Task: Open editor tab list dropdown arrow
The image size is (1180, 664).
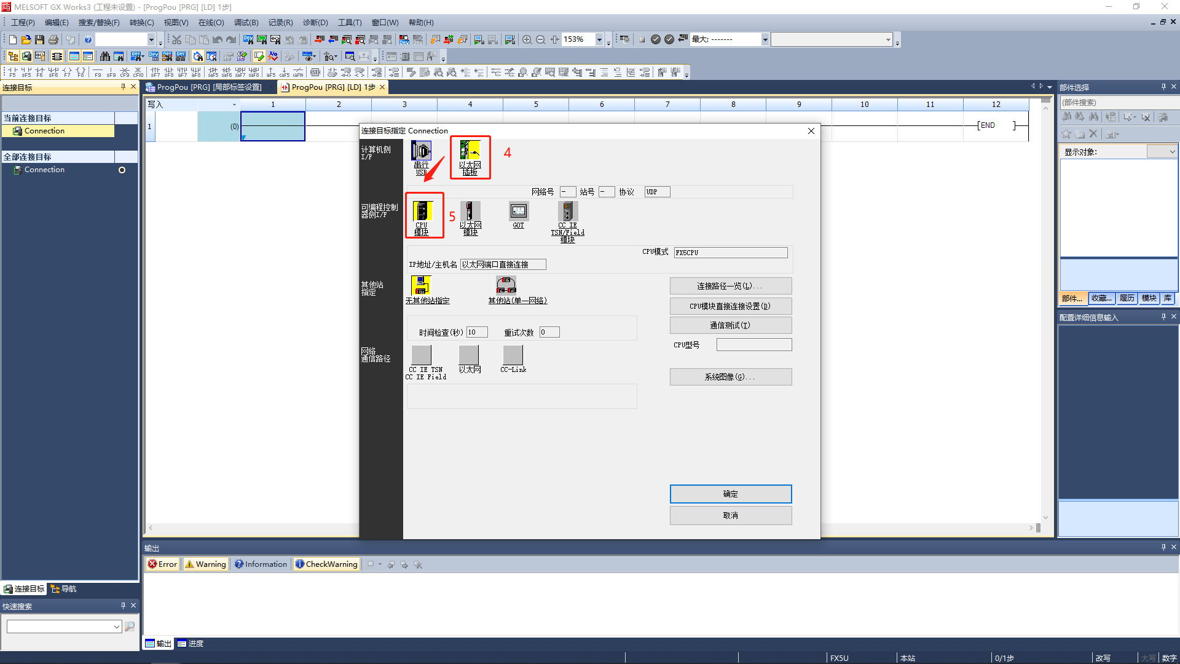Action: tap(1049, 87)
